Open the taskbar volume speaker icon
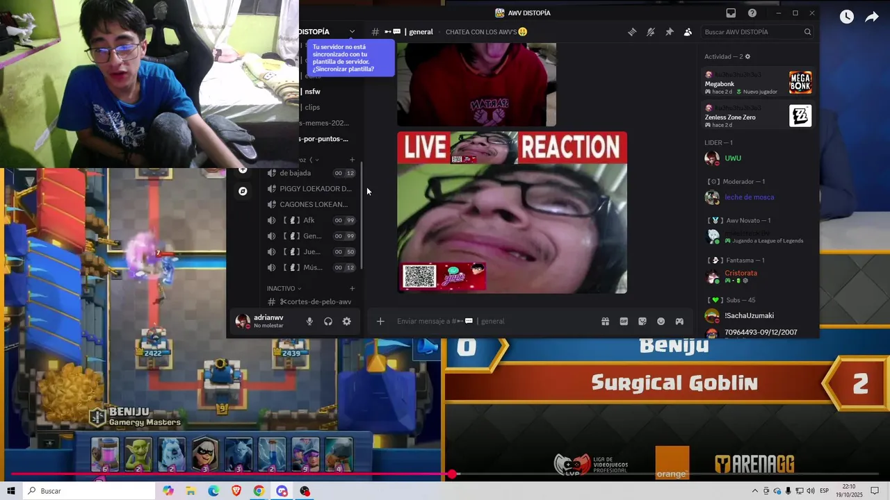 (810, 491)
